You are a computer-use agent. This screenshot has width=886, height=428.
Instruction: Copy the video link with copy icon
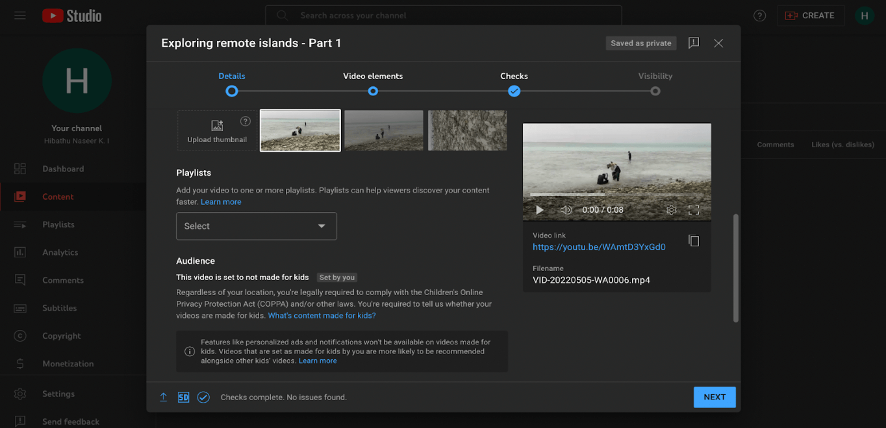point(694,241)
